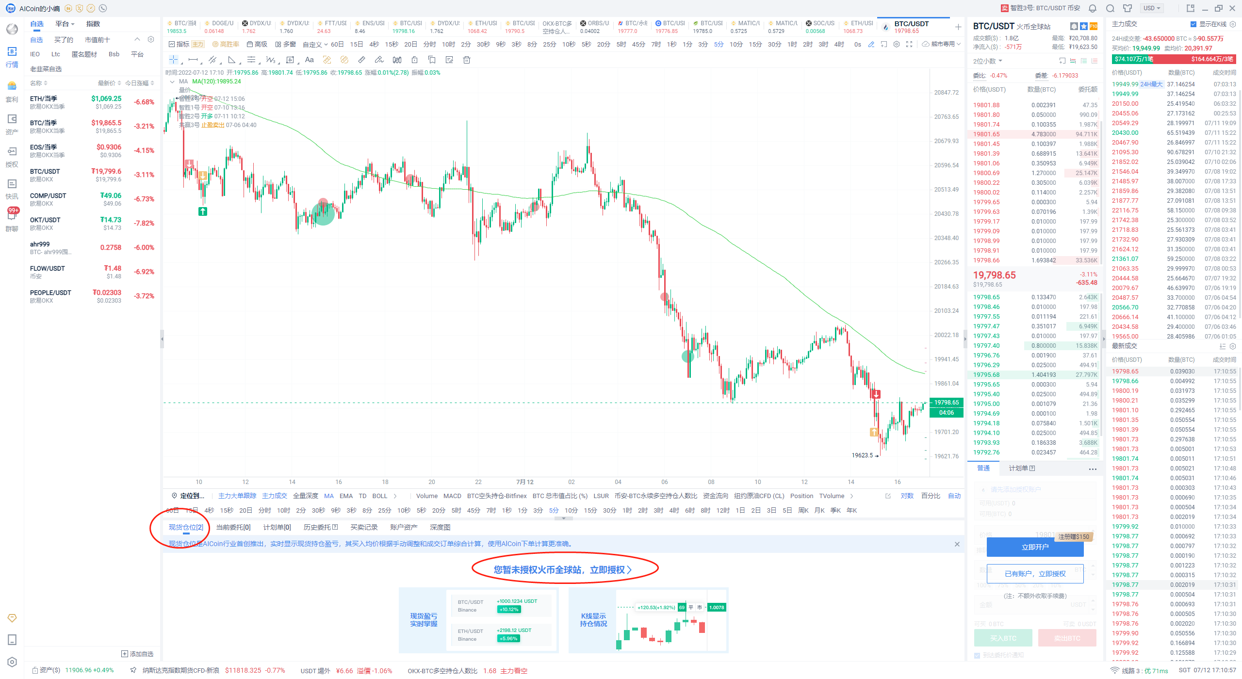
Task: Click the 您暂未授权火币全球站 authorize link
Action: point(562,570)
